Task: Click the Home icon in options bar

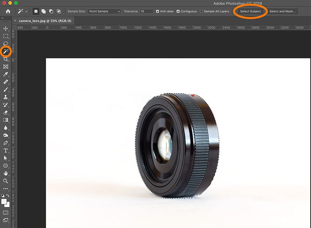Action: pos(8,11)
